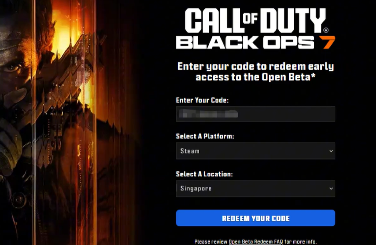Click the registered trademark symbol by DUTY
This screenshot has height=245, width=376.
(x=326, y=31)
